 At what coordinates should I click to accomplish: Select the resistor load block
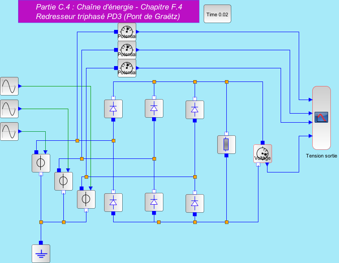click(x=226, y=144)
